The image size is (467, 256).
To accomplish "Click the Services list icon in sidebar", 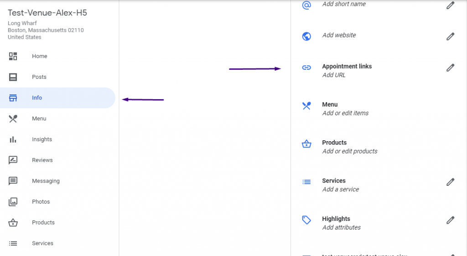I will 13,244.
